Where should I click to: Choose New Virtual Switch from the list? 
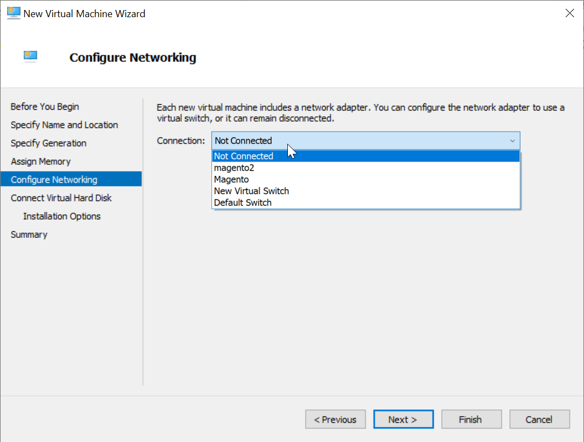[251, 191]
